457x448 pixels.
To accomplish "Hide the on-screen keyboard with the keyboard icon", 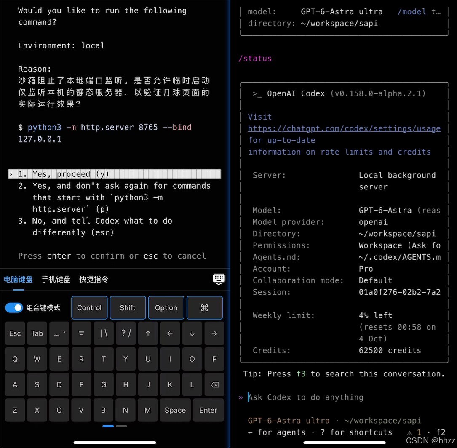I will point(219,279).
